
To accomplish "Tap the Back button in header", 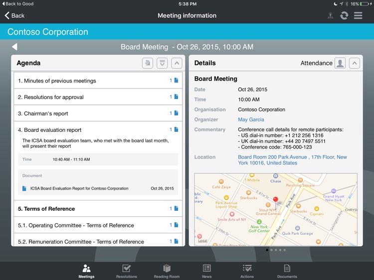I will [x=14, y=16].
